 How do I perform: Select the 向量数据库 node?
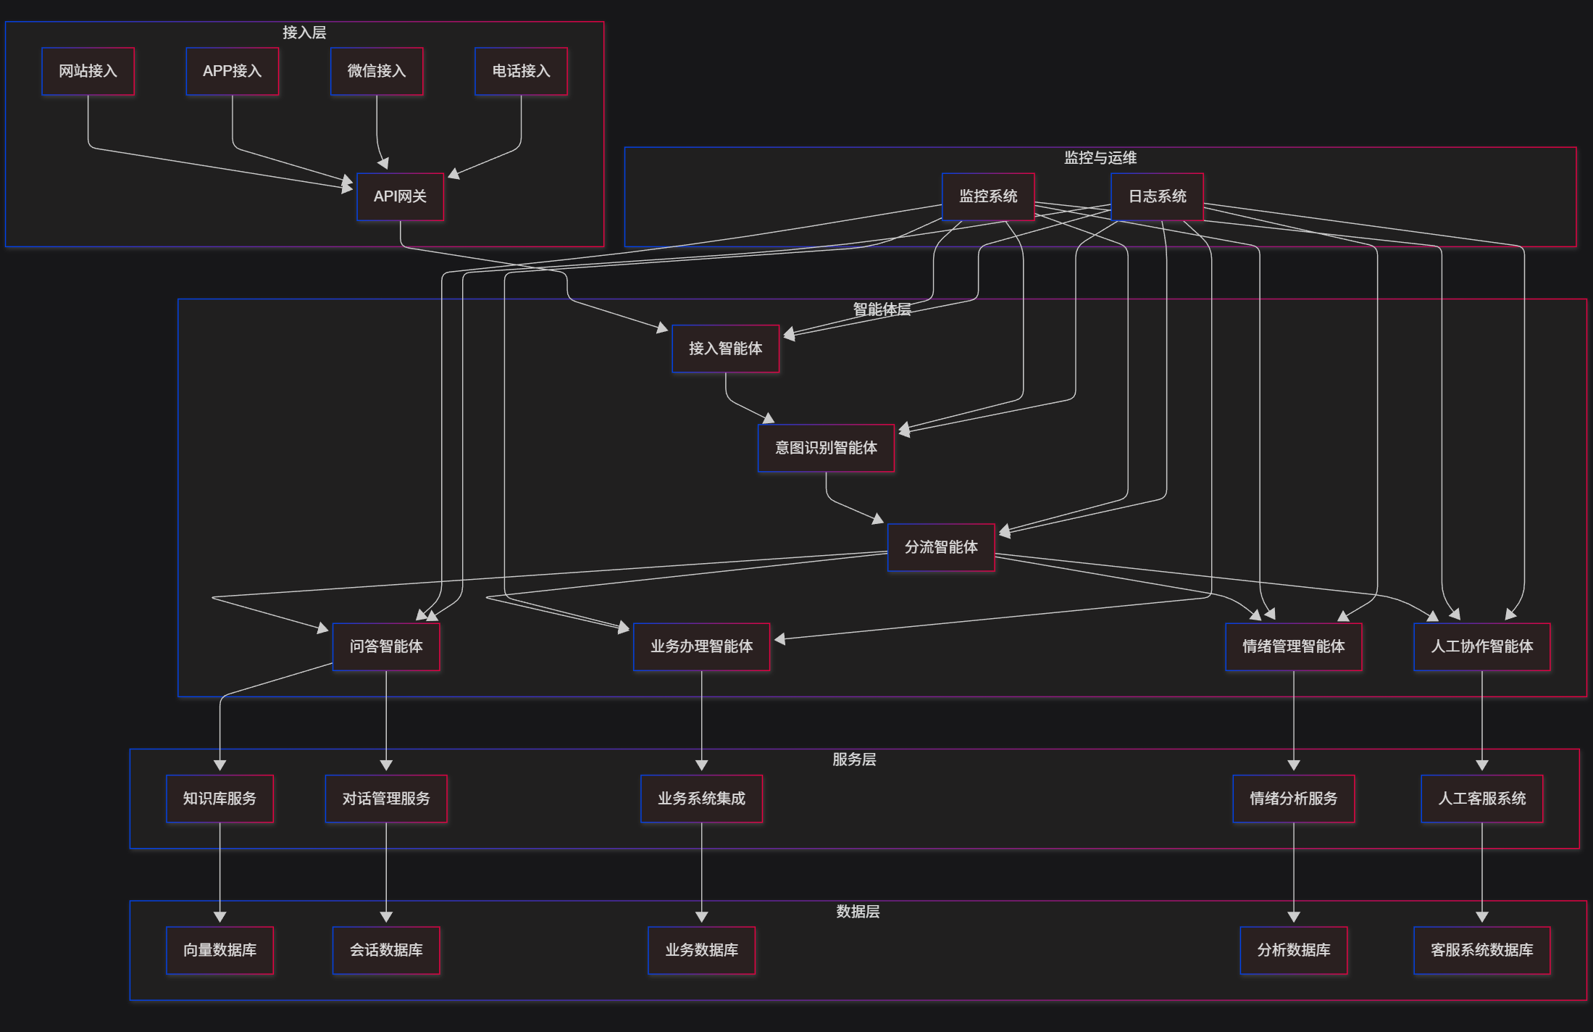219,950
